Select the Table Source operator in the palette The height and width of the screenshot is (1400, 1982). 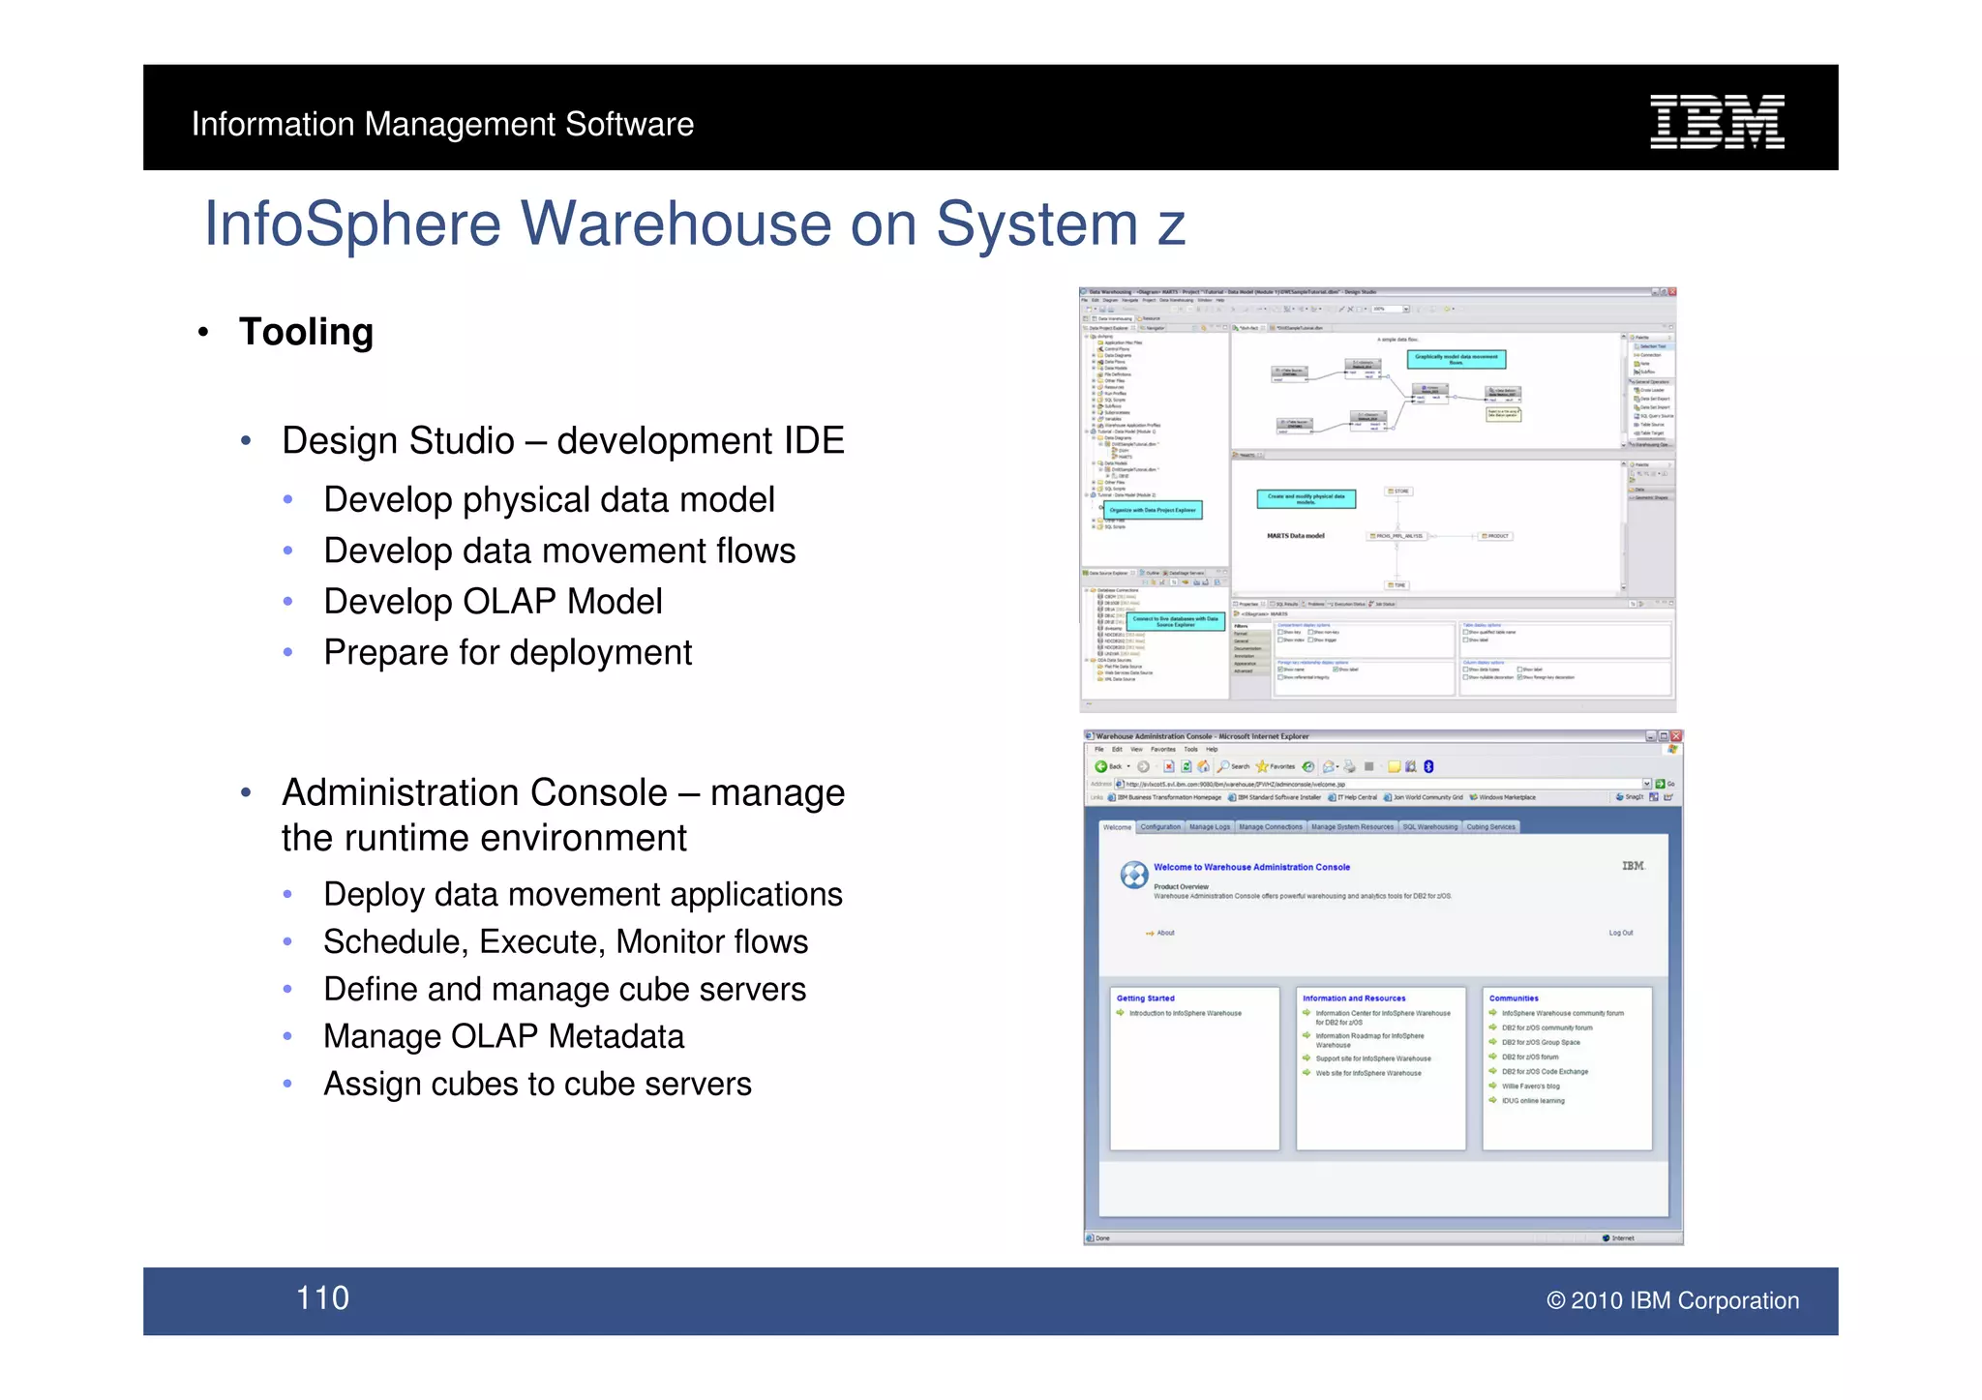1649,425
